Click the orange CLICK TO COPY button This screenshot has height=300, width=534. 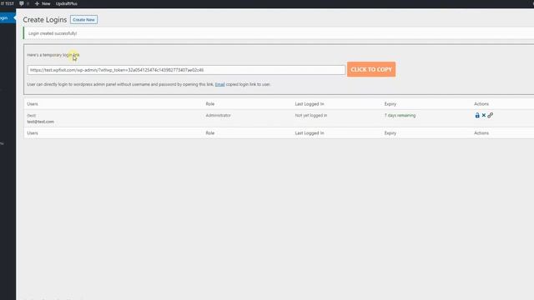(x=371, y=69)
